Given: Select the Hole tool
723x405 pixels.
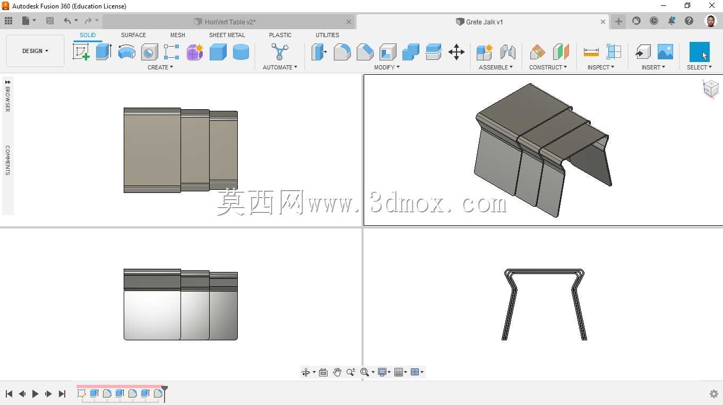Looking at the screenshot, I should coord(149,52).
